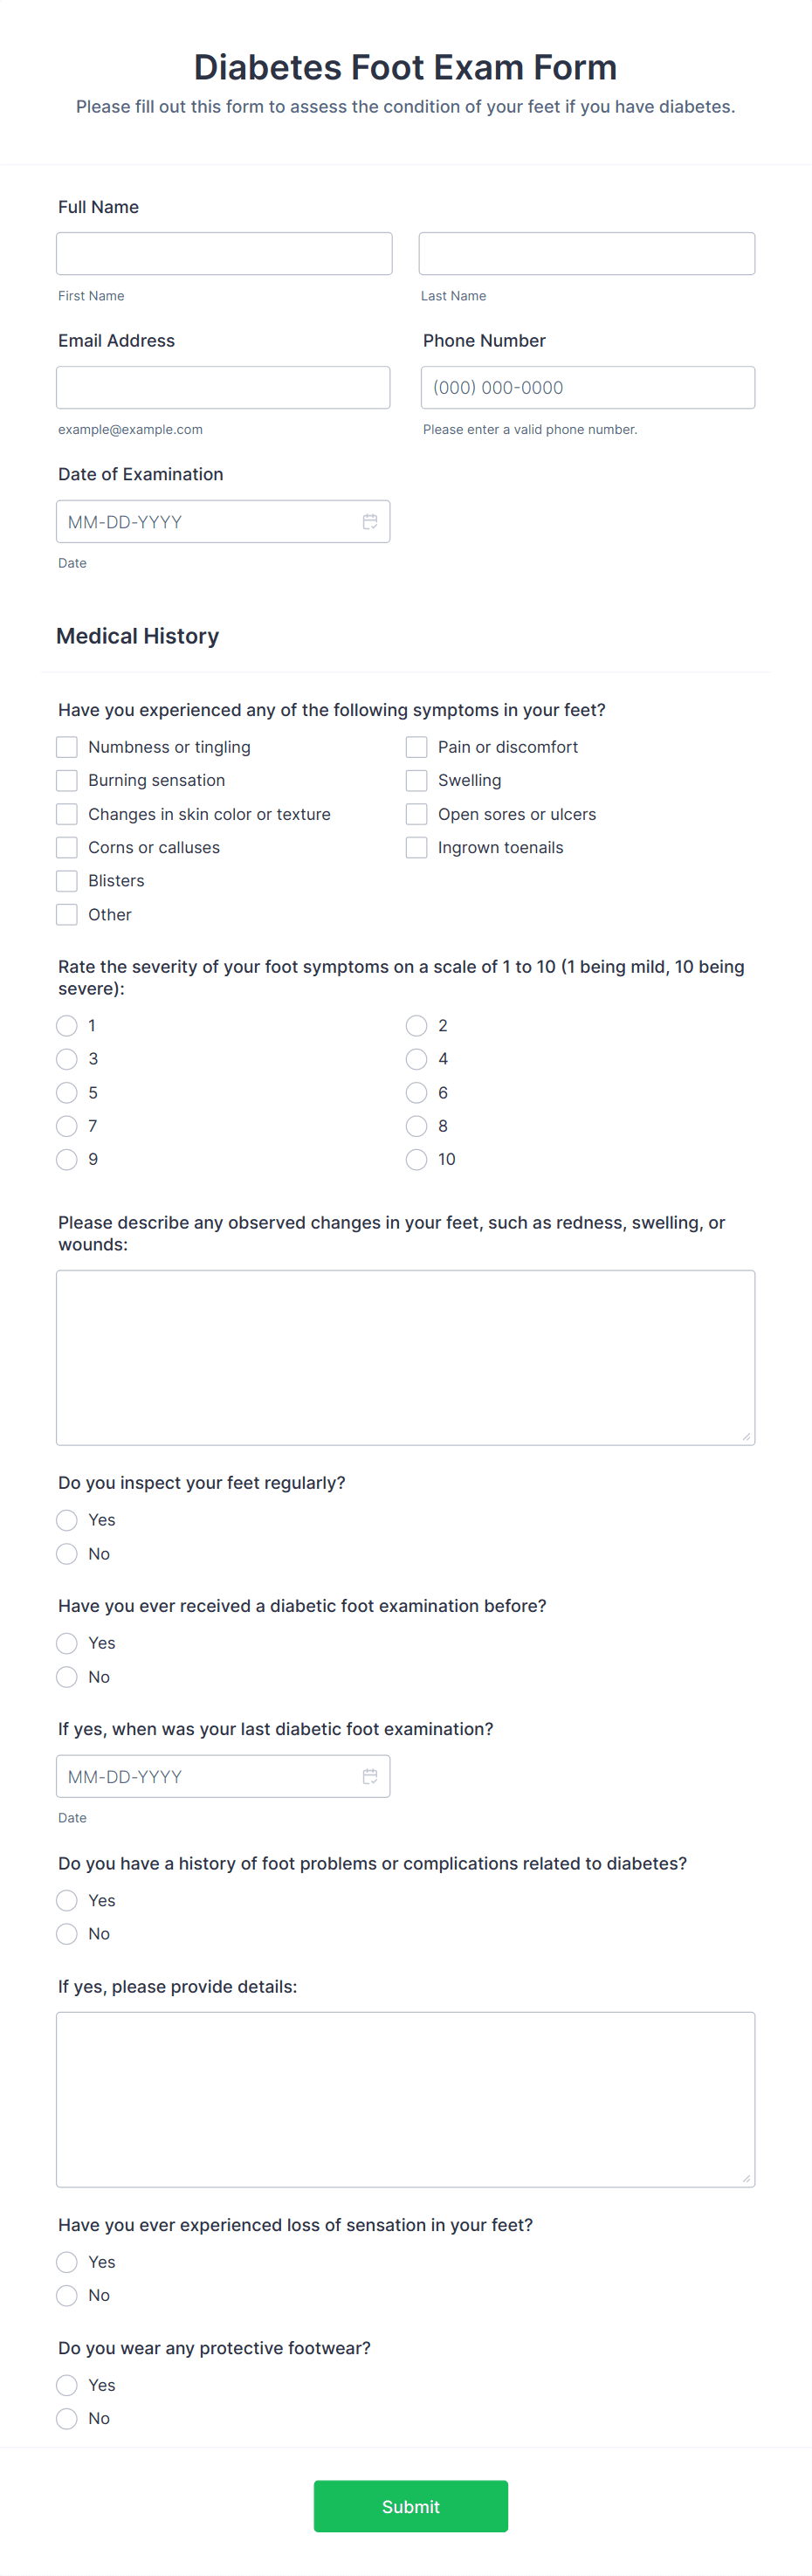Check the Numbness or tingling checkbox

point(67,747)
